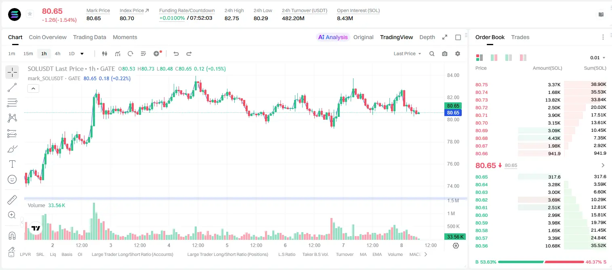Screen dimensions: 612x270
Task: Undo the last chart action
Action: 176,54
